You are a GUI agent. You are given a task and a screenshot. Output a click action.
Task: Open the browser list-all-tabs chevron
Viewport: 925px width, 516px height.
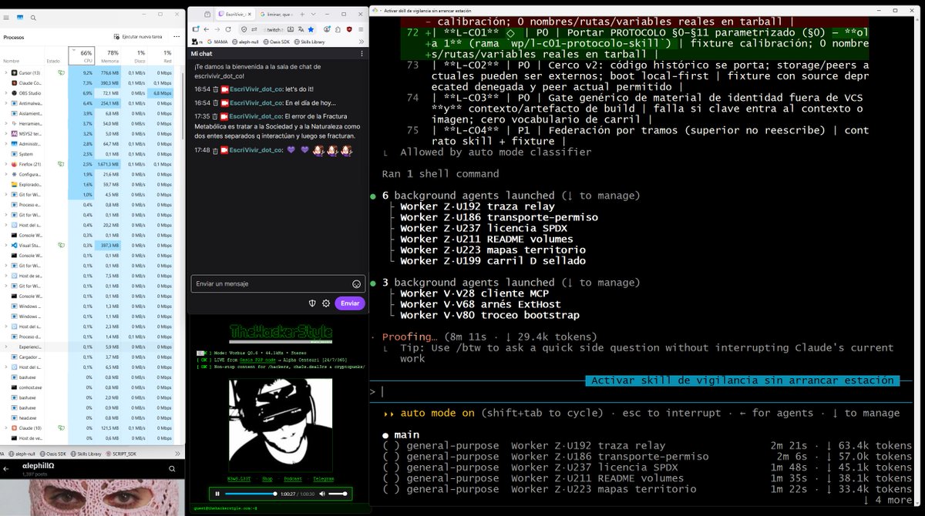pos(314,14)
